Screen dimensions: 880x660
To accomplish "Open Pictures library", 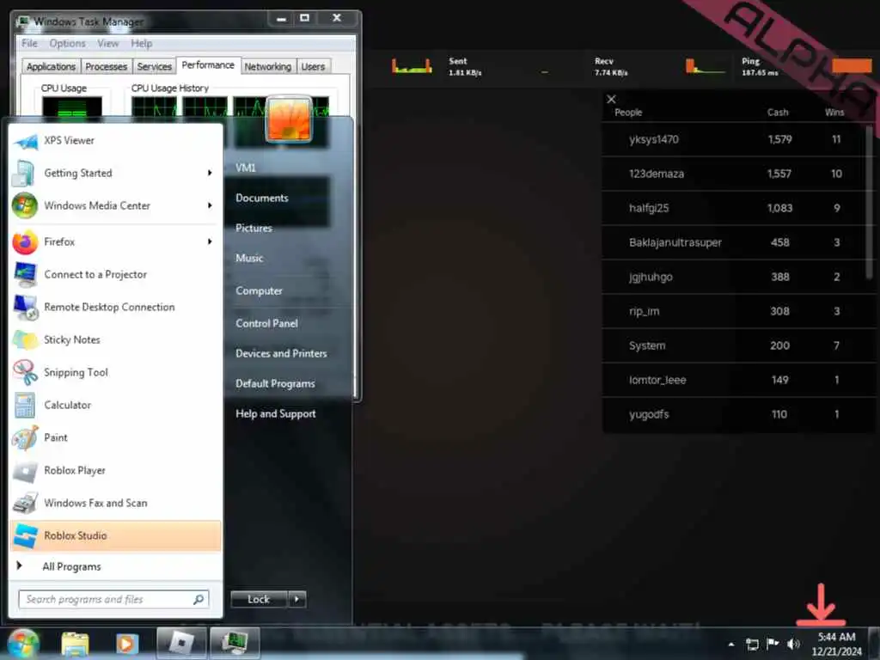I will pyautogui.click(x=254, y=228).
